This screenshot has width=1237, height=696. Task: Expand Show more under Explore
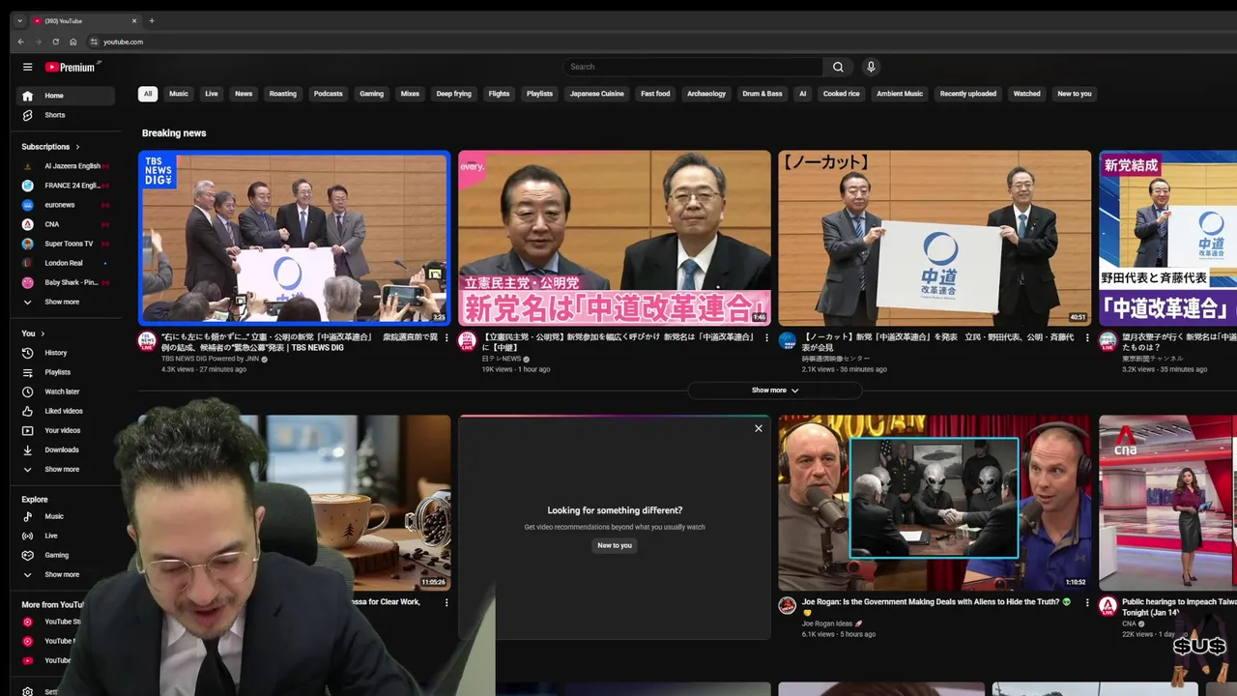tap(65, 574)
